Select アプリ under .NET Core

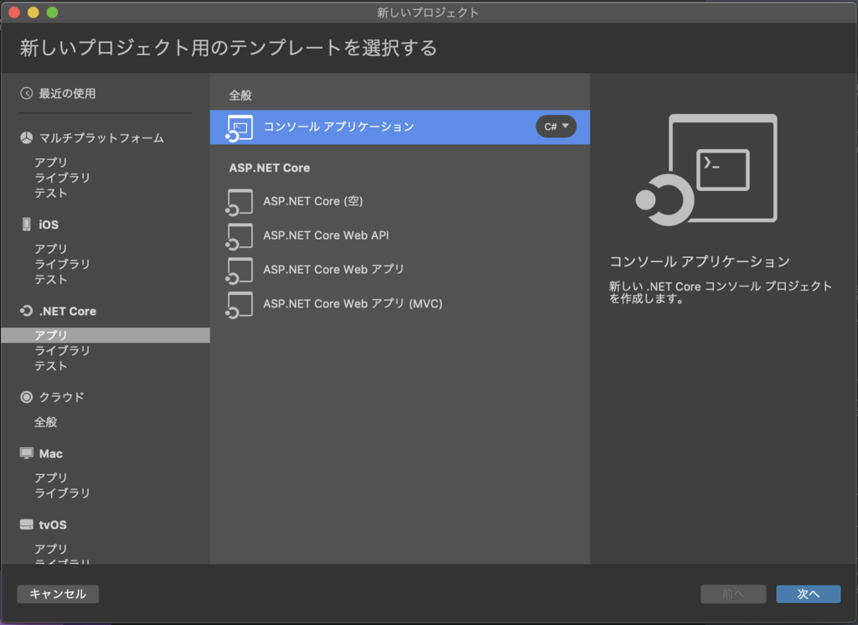(50, 335)
